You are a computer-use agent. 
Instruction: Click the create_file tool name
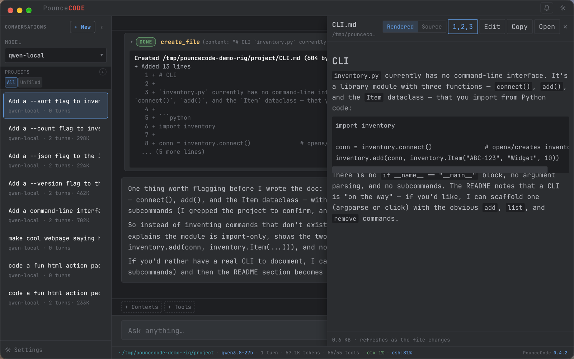coord(180,42)
